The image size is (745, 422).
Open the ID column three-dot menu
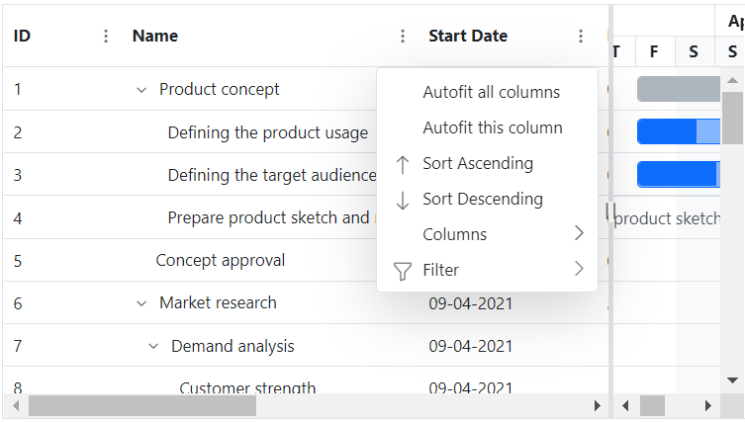point(106,37)
